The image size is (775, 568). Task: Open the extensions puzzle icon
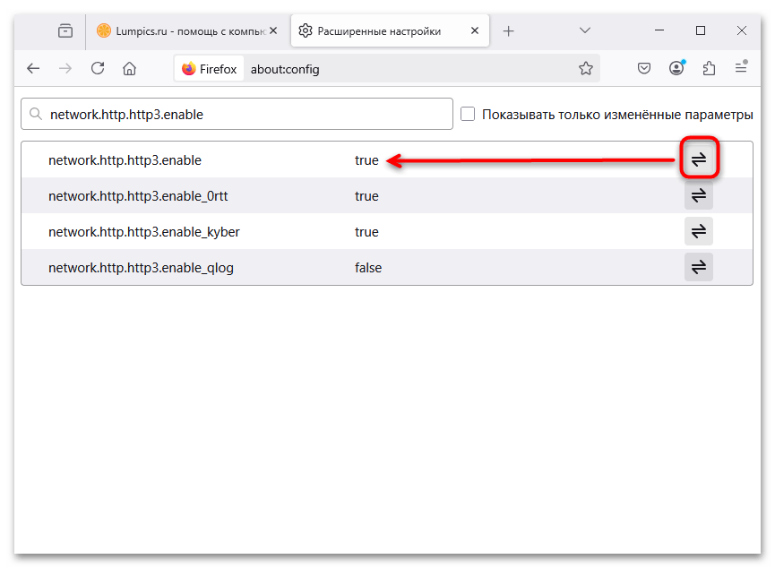click(x=709, y=68)
